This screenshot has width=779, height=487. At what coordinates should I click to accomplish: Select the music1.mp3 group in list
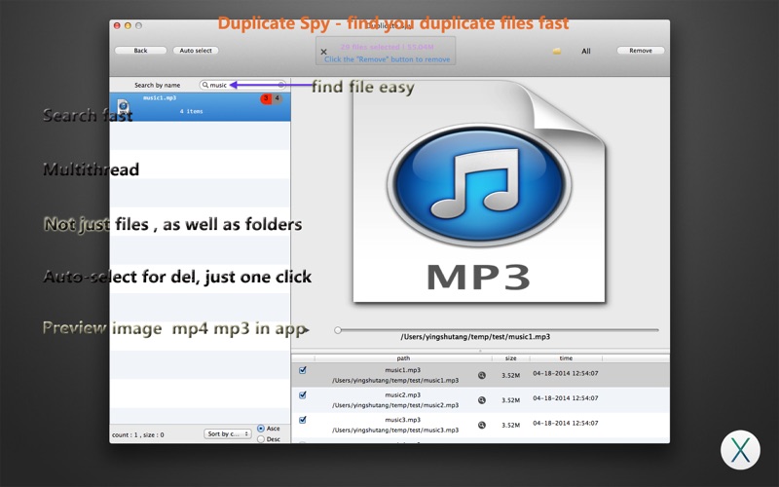click(200, 107)
